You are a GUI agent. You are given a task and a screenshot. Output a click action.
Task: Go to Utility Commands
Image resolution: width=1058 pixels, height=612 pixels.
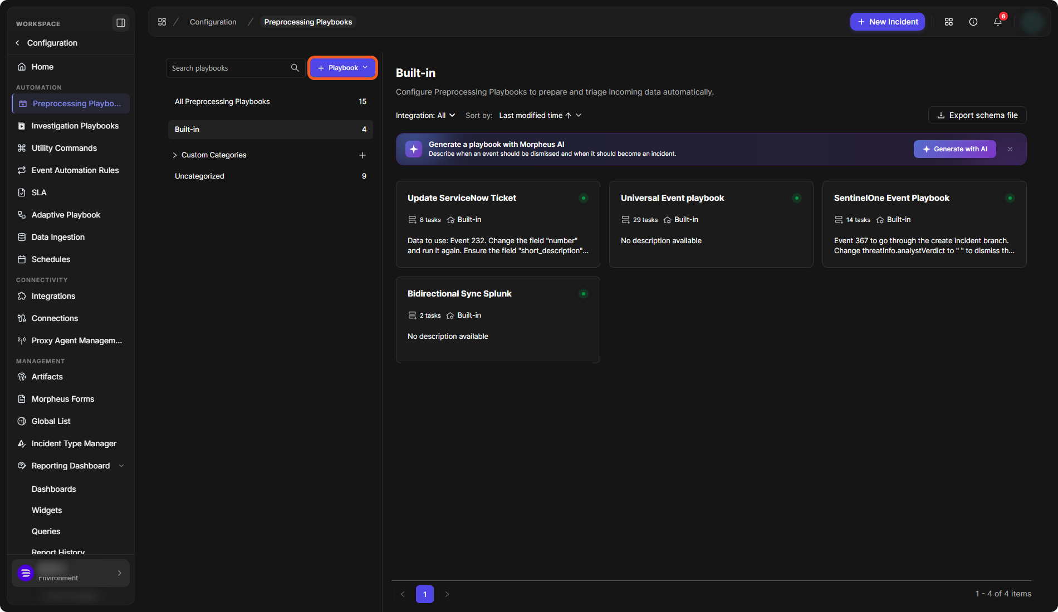(x=71, y=148)
